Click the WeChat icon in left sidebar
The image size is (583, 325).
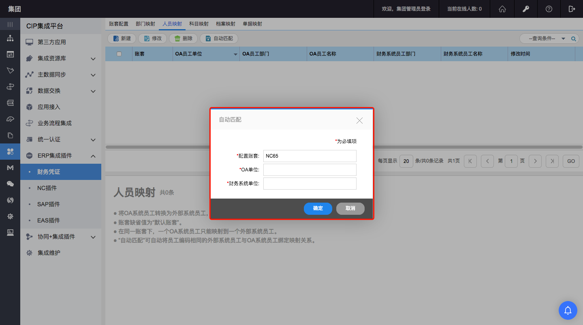[10, 184]
